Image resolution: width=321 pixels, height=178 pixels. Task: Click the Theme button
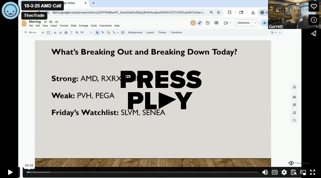tap(162, 32)
